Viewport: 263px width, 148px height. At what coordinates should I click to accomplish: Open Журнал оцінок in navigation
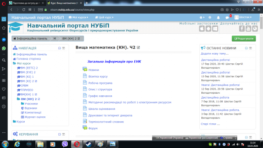35,117
